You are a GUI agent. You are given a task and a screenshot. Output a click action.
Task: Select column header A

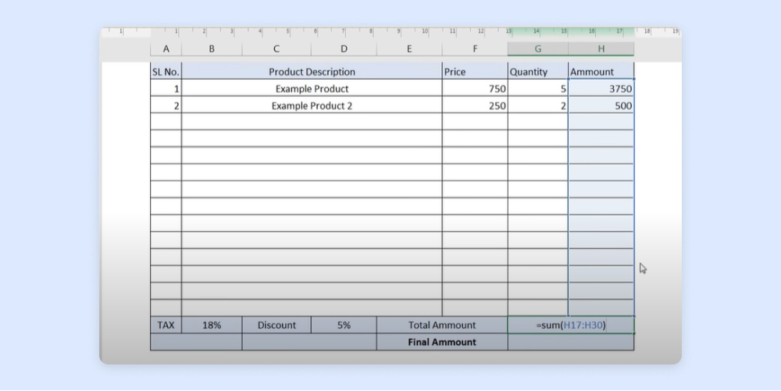point(166,49)
